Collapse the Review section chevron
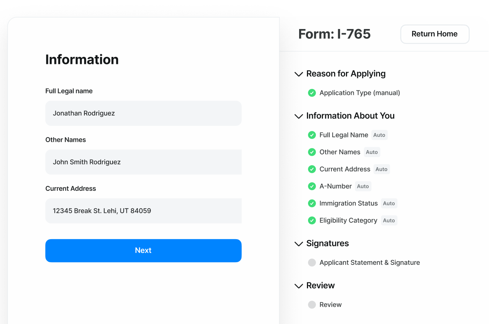Viewport: 489px width, 324px height. point(299,286)
